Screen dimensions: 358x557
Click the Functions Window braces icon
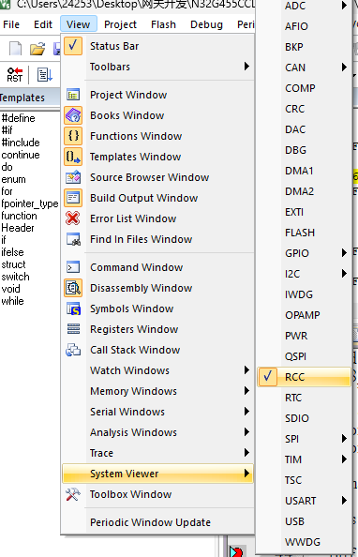pyautogui.click(x=73, y=136)
